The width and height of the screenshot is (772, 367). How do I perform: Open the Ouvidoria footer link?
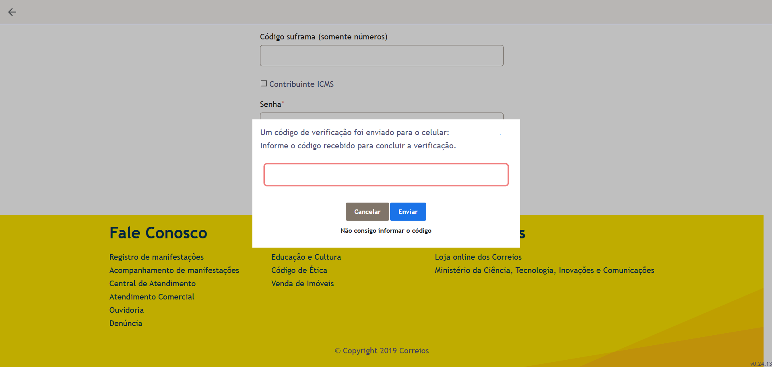126,310
